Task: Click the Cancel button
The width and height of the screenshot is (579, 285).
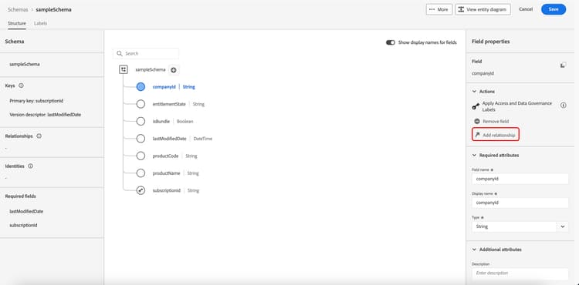Action: point(526,9)
